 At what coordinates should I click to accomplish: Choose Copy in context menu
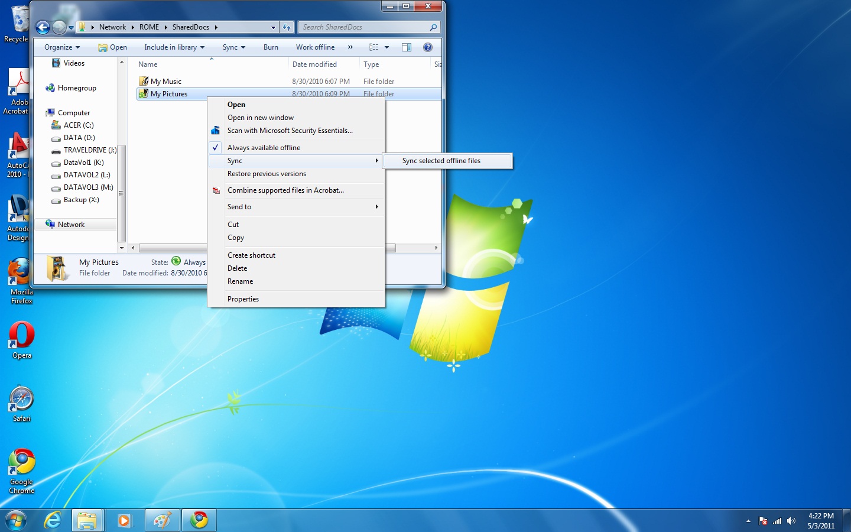coord(297,238)
